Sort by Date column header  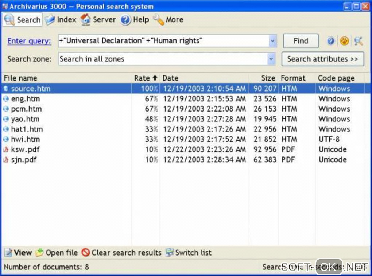pyautogui.click(x=204, y=78)
